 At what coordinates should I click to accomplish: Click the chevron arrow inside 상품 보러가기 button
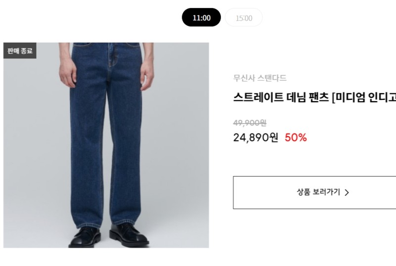(347, 192)
